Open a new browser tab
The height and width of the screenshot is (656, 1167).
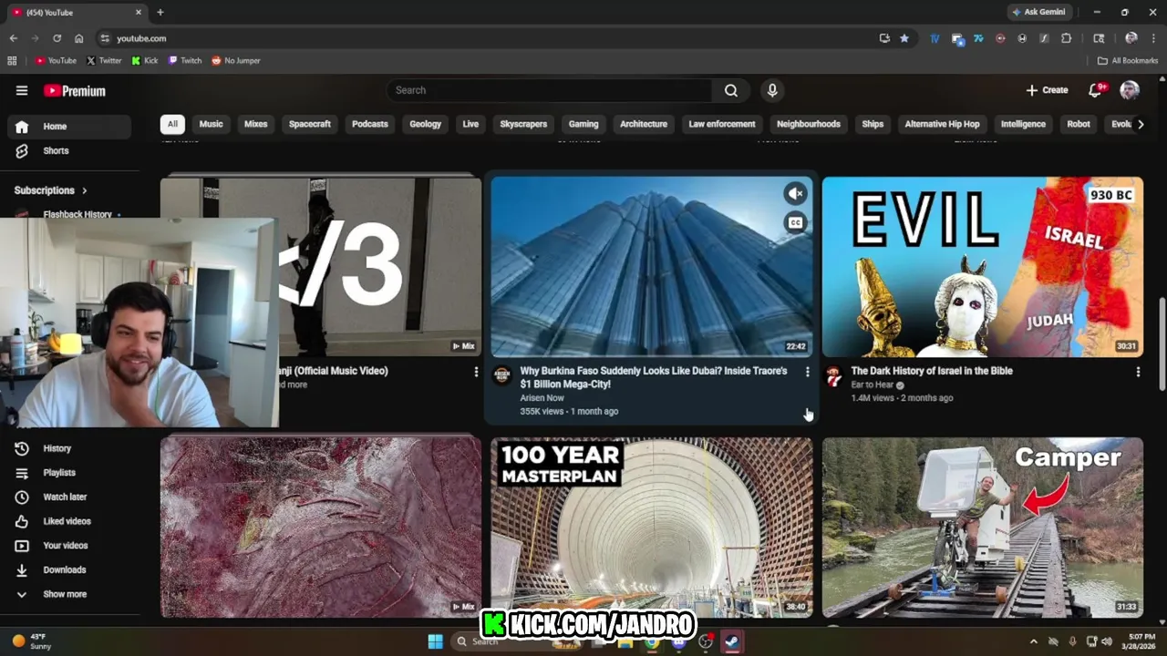pos(160,12)
